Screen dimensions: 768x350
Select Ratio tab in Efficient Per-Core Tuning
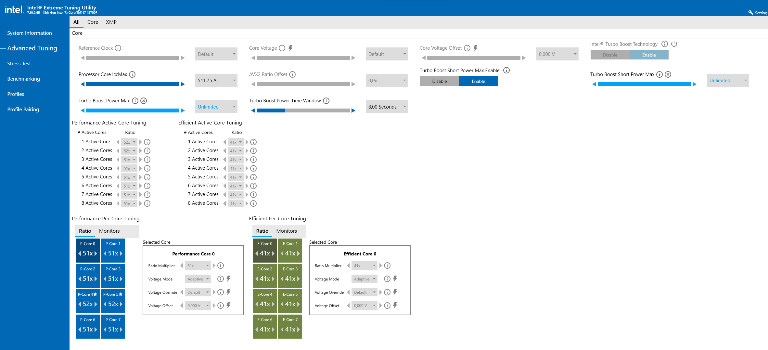point(262,231)
